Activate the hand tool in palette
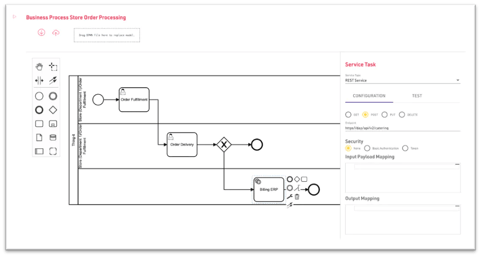This screenshot has width=481, height=257. [39, 67]
